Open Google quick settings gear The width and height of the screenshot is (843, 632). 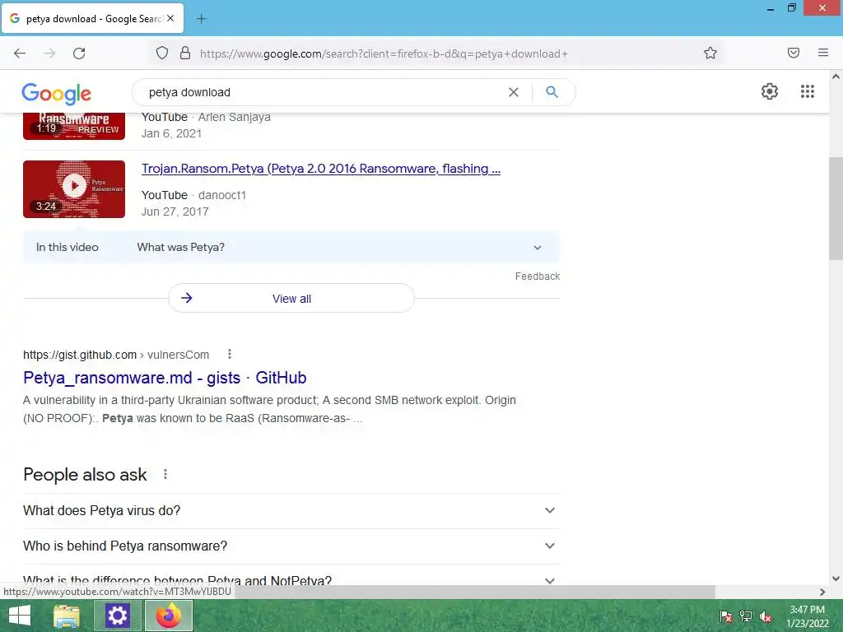click(x=770, y=91)
